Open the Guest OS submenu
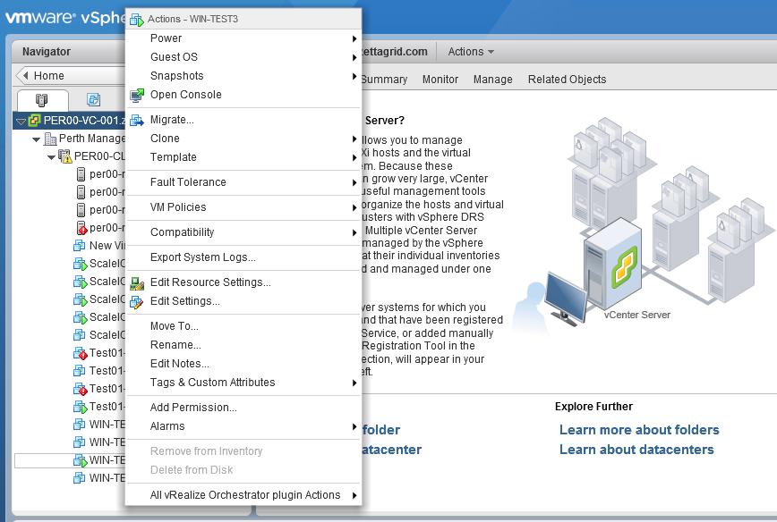 coord(243,57)
